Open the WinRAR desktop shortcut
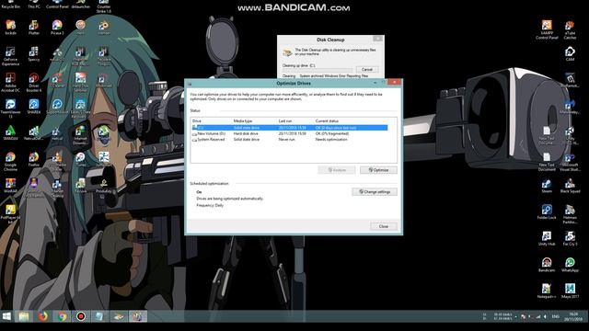Screen dimensions: 589x331 point(10,186)
